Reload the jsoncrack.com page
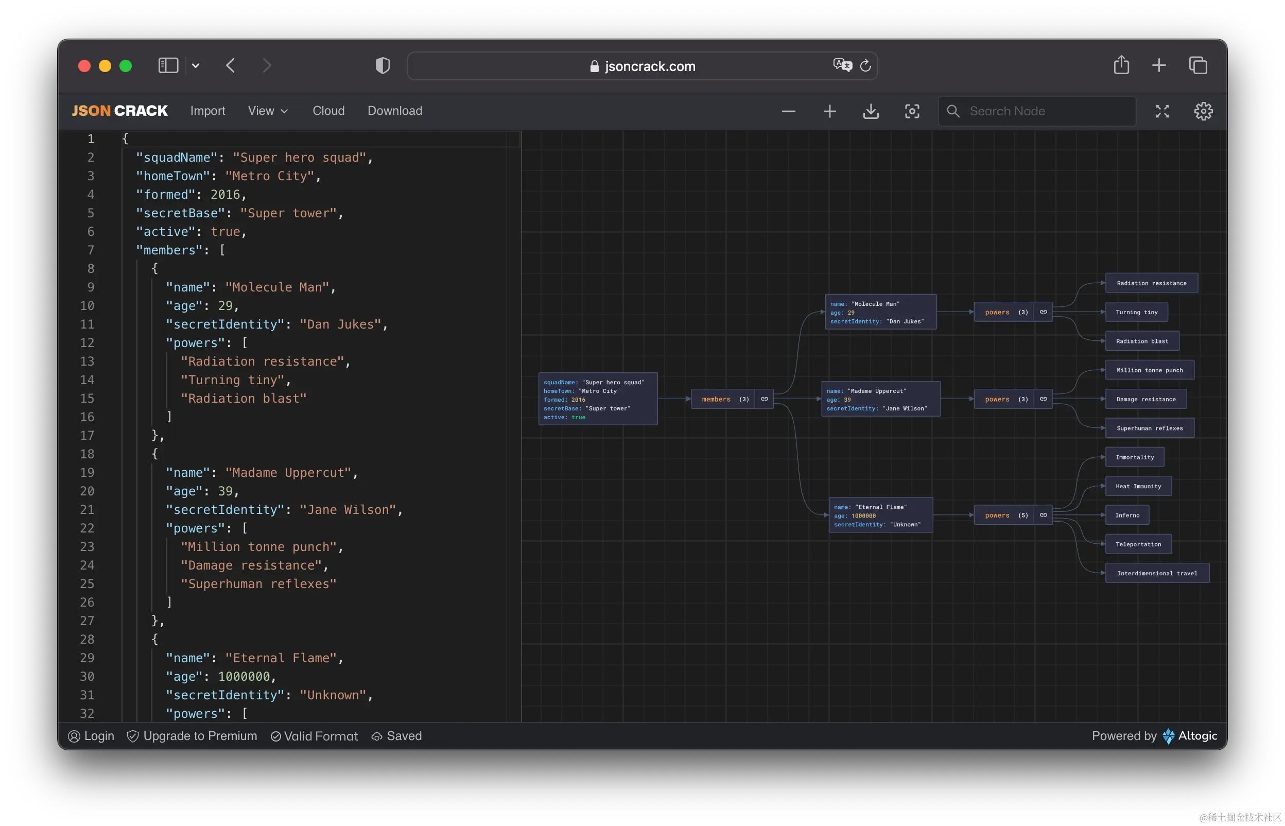 [865, 65]
